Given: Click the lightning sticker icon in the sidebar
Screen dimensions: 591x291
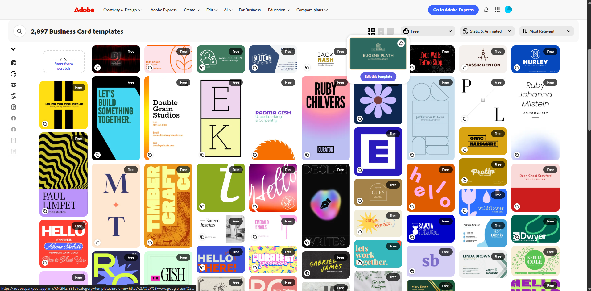Looking at the screenshot, I should click(x=14, y=74).
